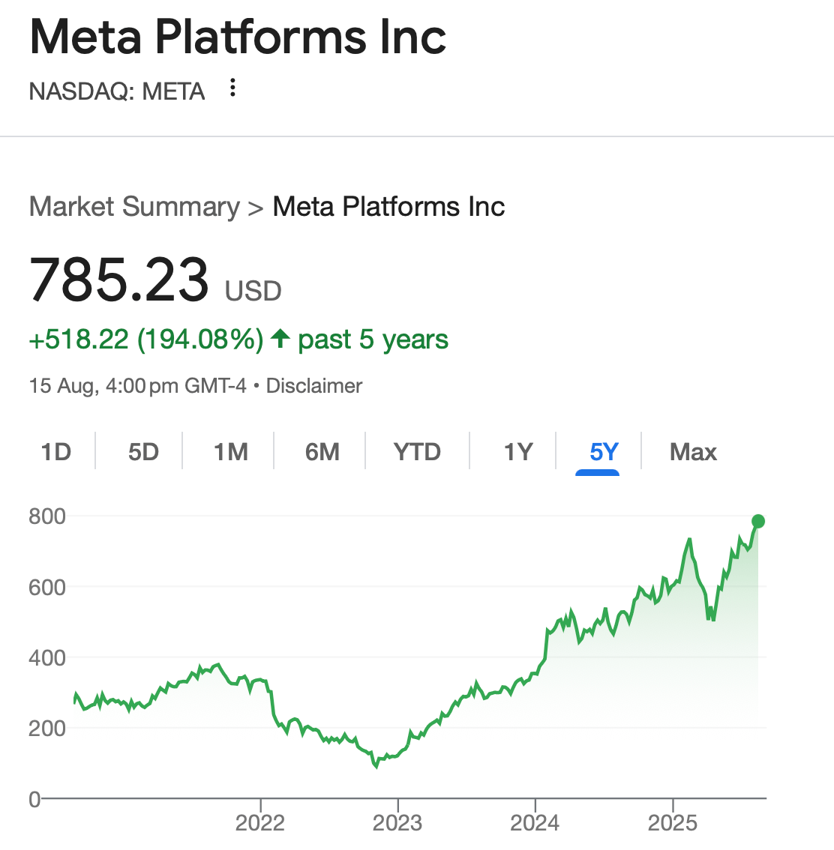Click the 785.23 USD price value
This screenshot has height=850, width=834.
coord(155,280)
